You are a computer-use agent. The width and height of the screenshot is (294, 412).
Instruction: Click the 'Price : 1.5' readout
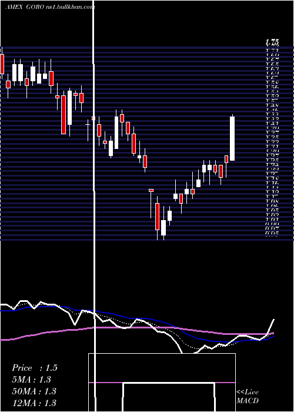tap(34, 368)
